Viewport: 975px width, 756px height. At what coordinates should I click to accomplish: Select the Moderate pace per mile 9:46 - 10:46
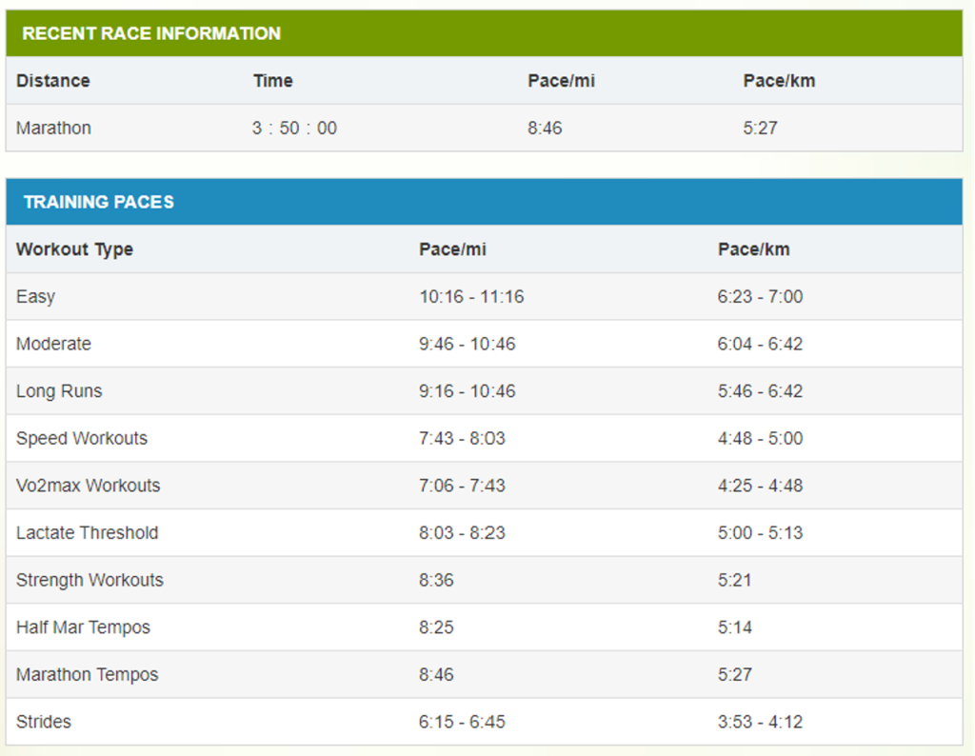pos(467,344)
